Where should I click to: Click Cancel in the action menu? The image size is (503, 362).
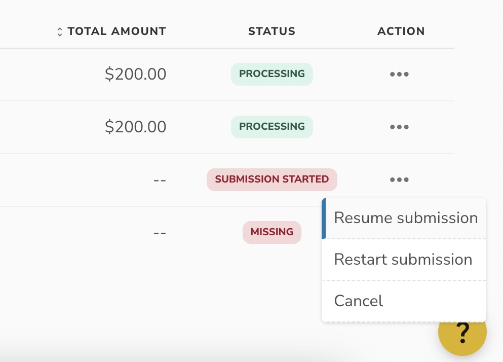(359, 301)
